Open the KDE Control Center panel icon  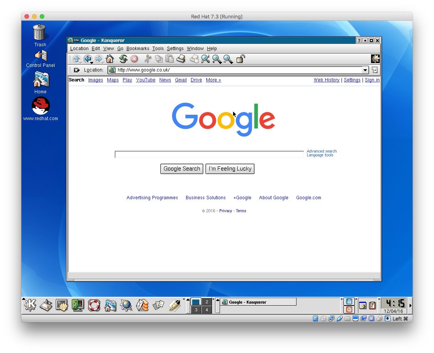coord(78,305)
